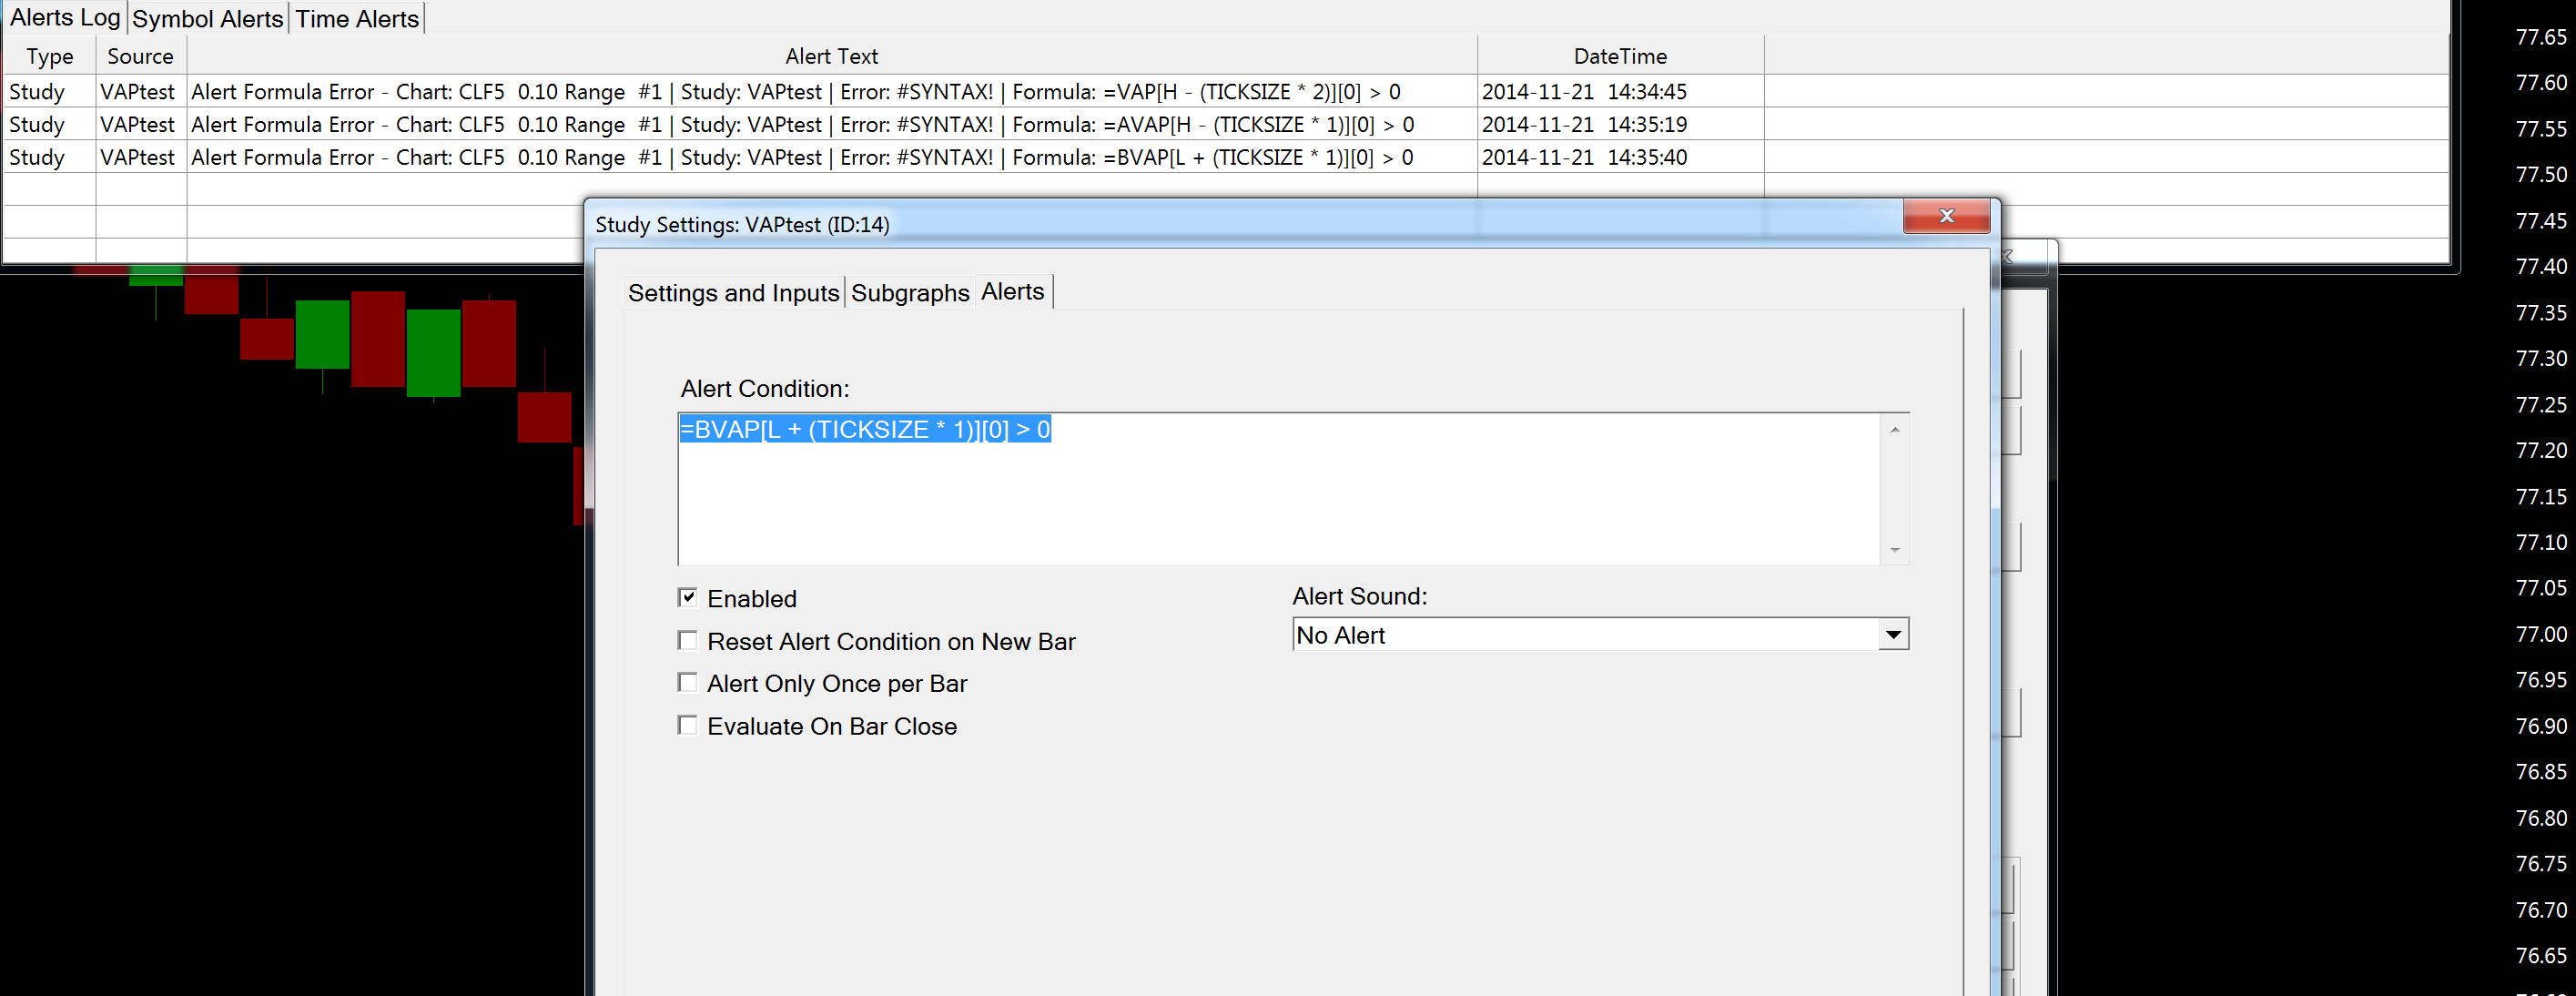Switch to Symbol Alerts tab
Viewport: 2576px width, 996px height.
(208, 19)
